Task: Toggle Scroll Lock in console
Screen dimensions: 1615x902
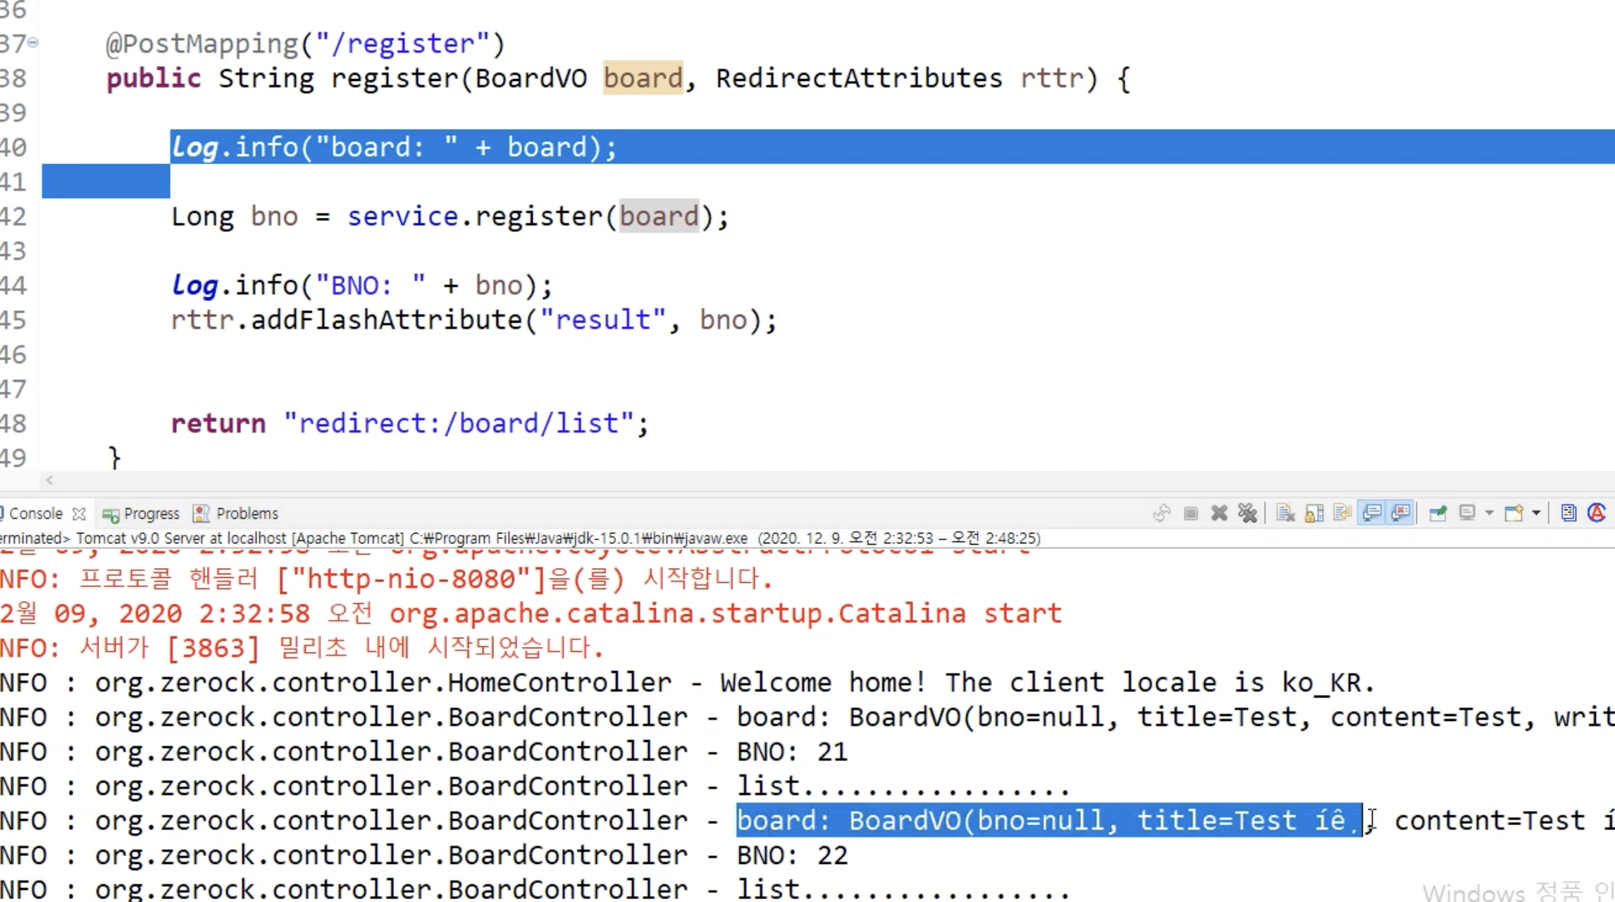Action: pyautogui.click(x=1314, y=513)
